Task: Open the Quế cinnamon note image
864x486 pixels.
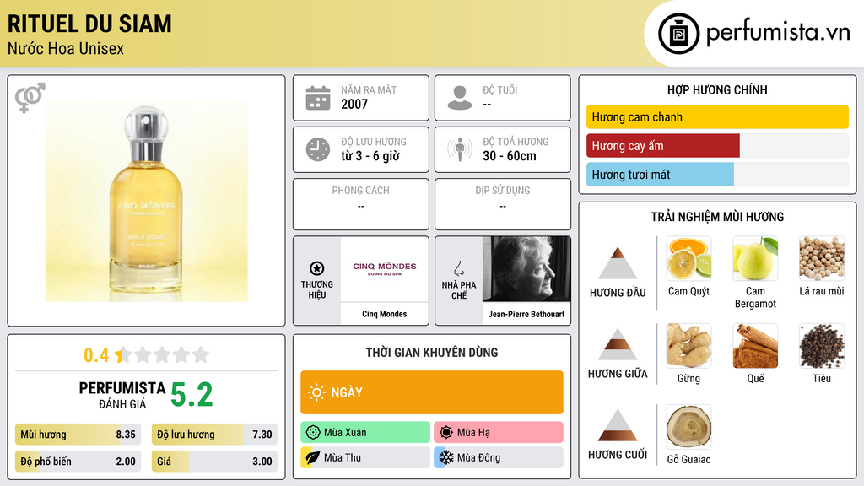Action: coord(755,345)
